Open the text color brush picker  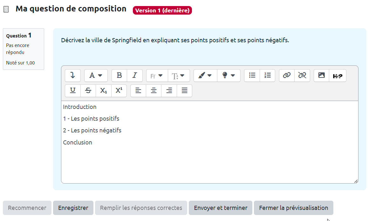205,76
